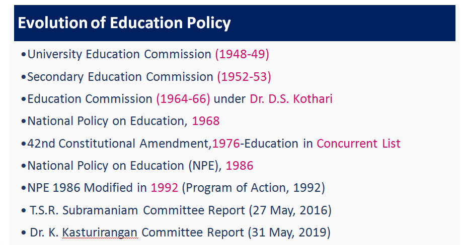Click the slide title Evolution of Education Policy
The image size is (461, 245).
pyautogui.click(x=124, y=23)
